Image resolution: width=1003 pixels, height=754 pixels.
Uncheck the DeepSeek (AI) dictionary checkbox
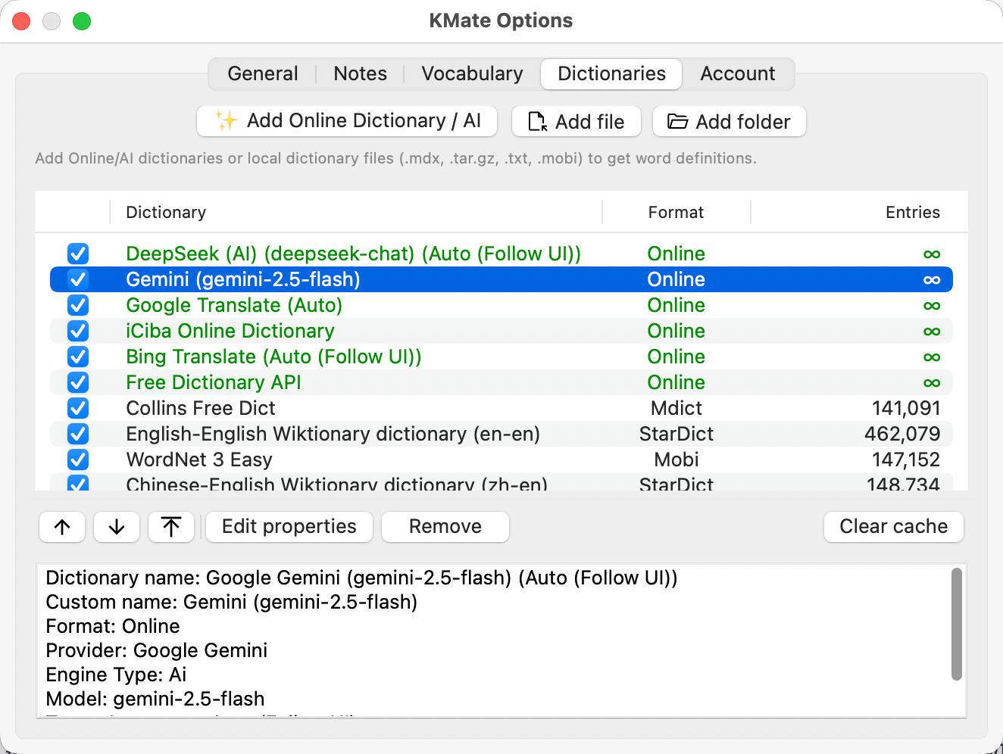click(x=78, y=254)
